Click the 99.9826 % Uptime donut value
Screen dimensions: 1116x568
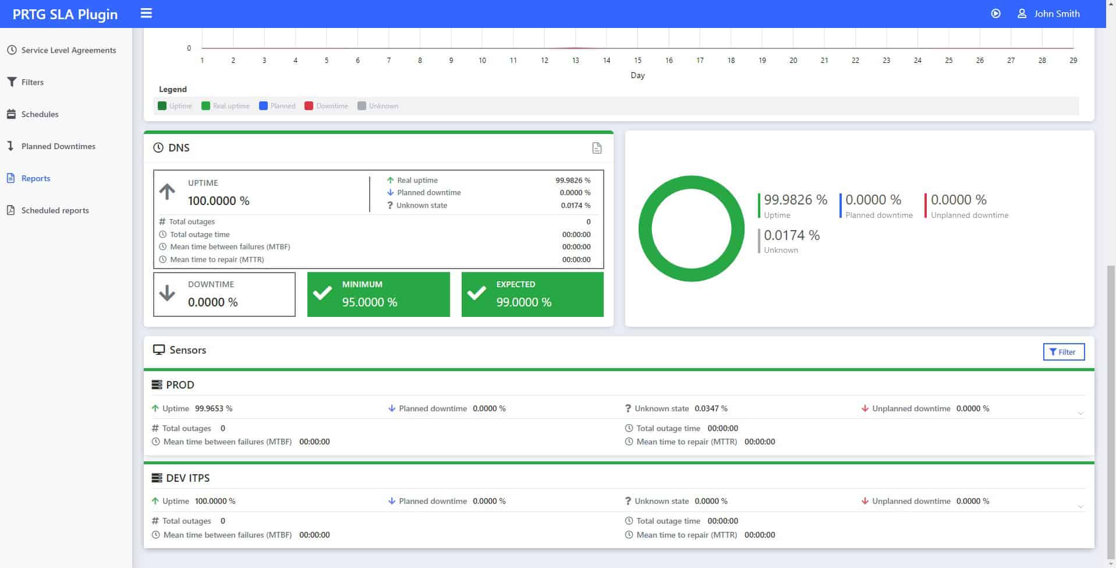pyautogui.click(x=795, y=200)
